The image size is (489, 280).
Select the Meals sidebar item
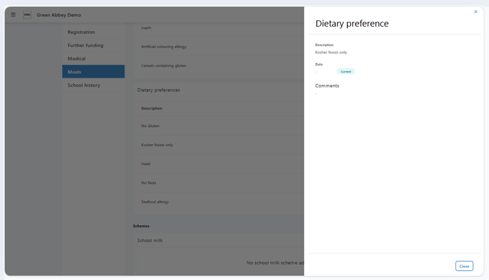click(74, 72)
